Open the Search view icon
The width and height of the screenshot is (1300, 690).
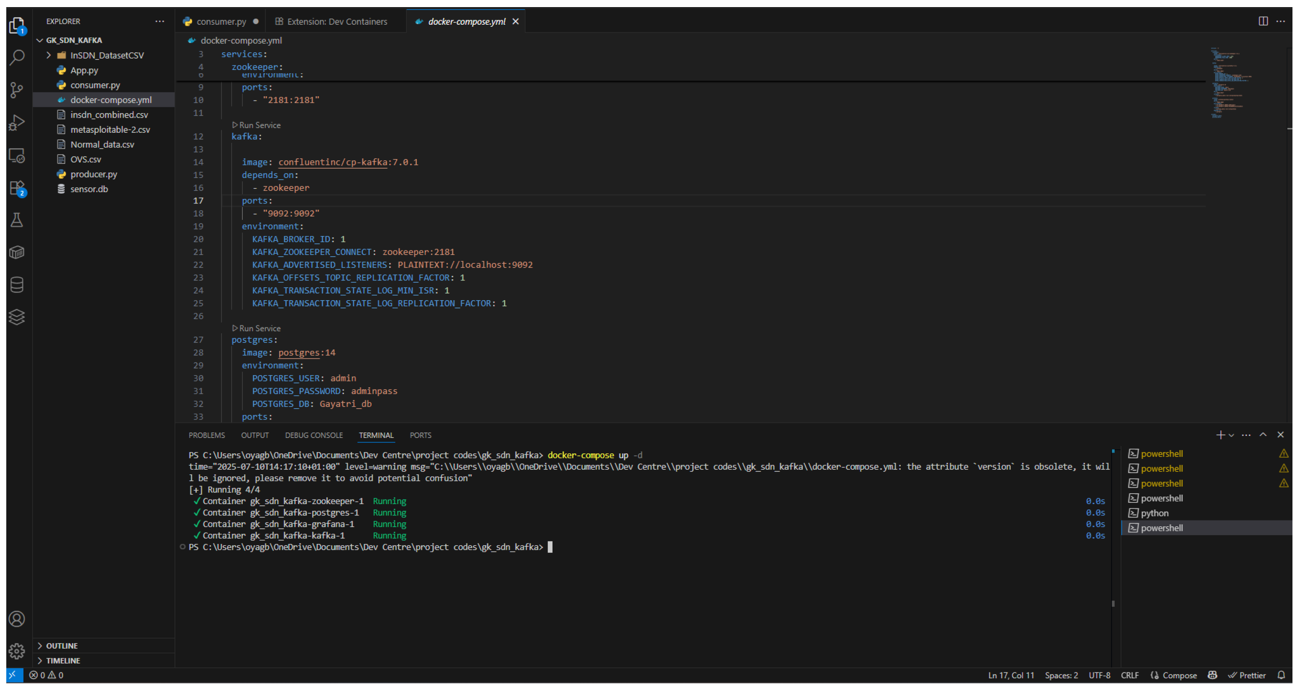(x=17, y=57)
